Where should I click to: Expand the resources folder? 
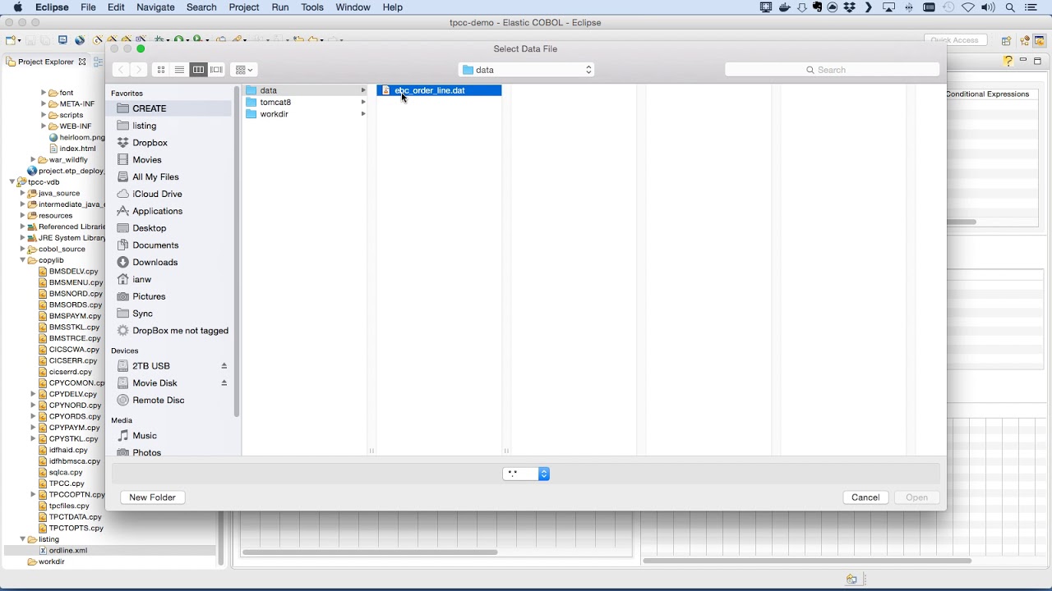tap(23, 216)
